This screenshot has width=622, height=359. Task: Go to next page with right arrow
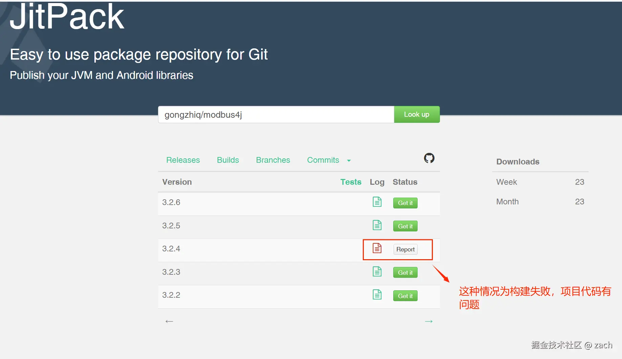(429, 321)
